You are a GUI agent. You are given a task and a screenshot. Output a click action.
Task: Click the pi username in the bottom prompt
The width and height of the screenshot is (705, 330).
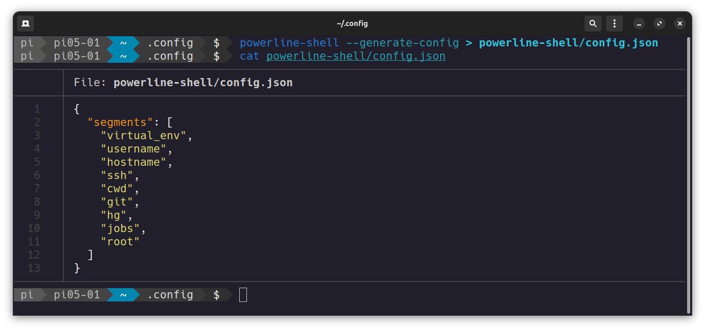[x=27, y=295]
